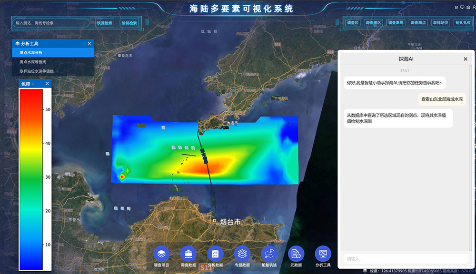Click the 调查测点 button in top toolbar
This screenshot has height=274, width=476.
[x=418, y=22]
